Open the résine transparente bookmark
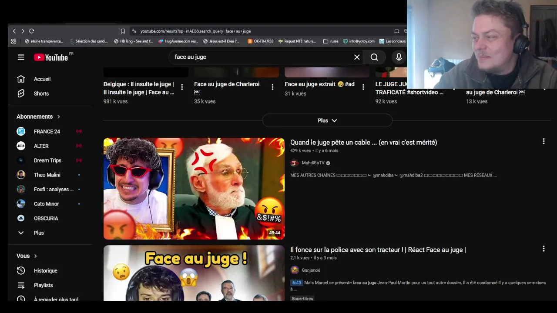The width and height of the screenshot is (557, 313). (44, 41)
